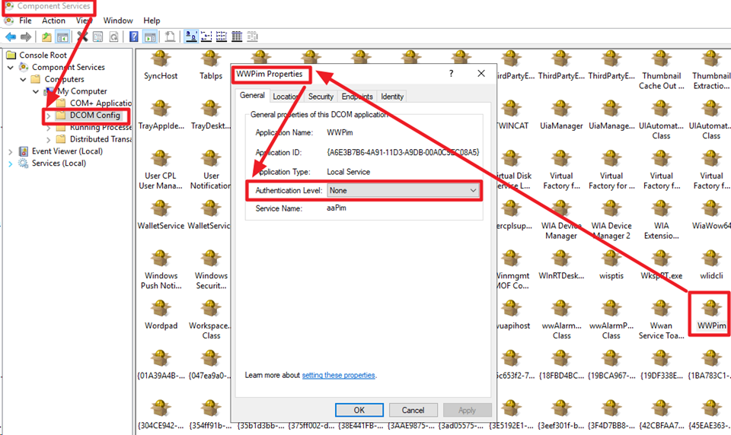Expand the Distributed Transaction node
Image resolution: width=731 pixels, height=435 pixels.
pyautogui.click(x=48, y=139)
